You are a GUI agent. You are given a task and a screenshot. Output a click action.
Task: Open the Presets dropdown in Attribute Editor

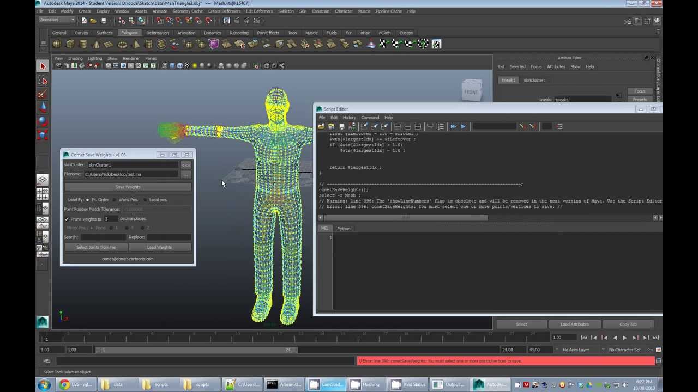(640, 100)
